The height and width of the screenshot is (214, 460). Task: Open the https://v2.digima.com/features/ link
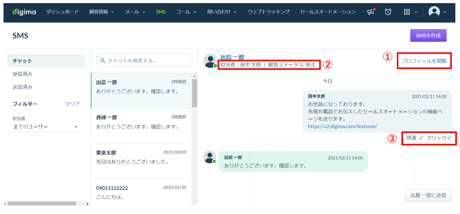(342, 126)
